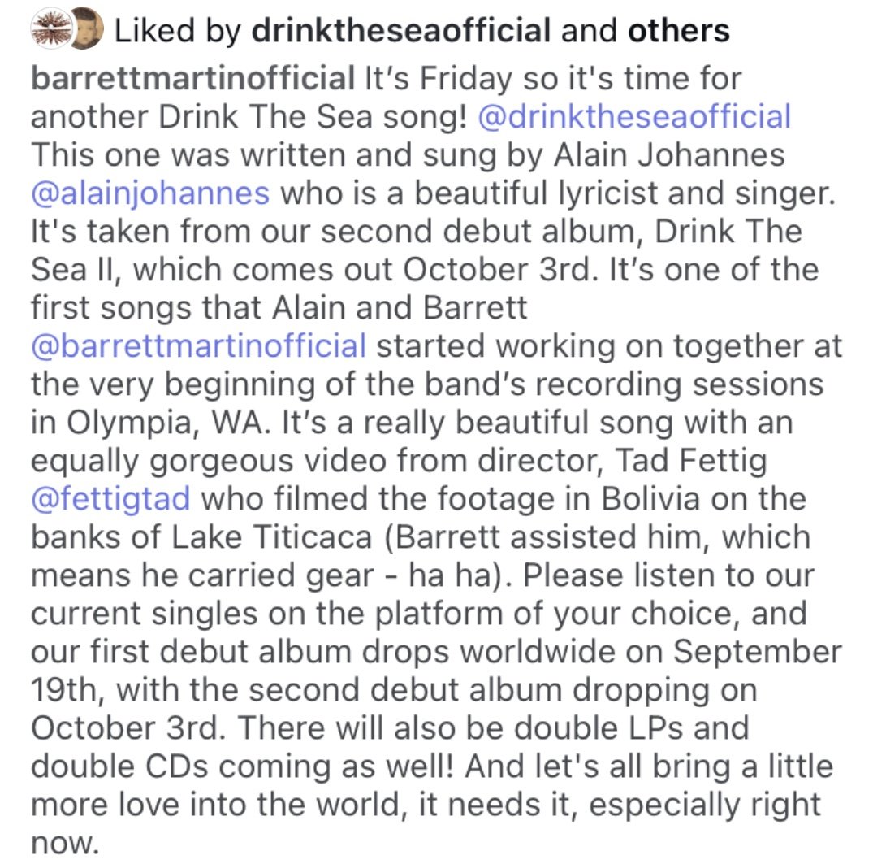The image size is (886, 864).
Task: Open the @fettigtad mention
Action: pos(110,499)
